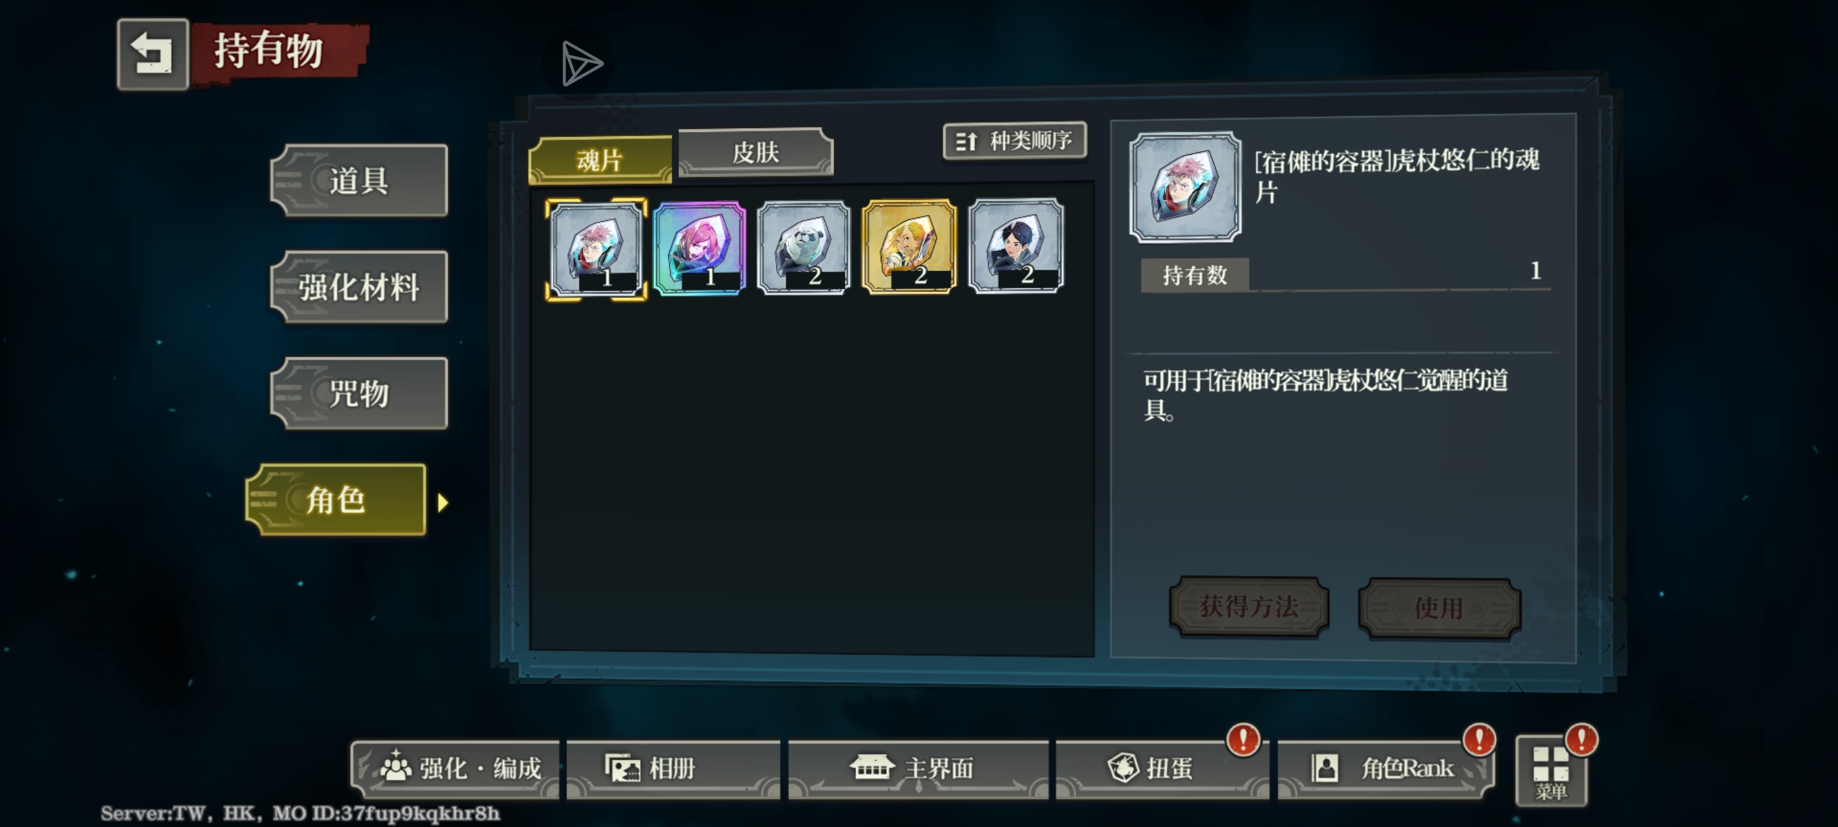Viewport: 1838px width, 827px height.
Task: Click the paper plane send icon
Action: 581,64
